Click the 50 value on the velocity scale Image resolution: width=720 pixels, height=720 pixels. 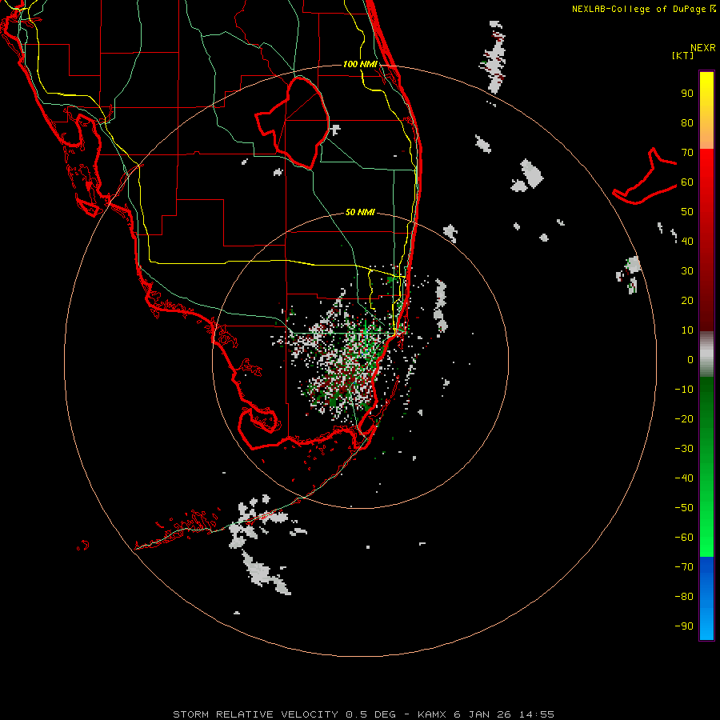point(687,212)
